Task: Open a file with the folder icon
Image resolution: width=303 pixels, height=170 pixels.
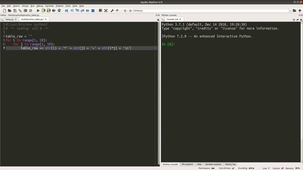Action: pyautogui.click(x=9, y=10)
